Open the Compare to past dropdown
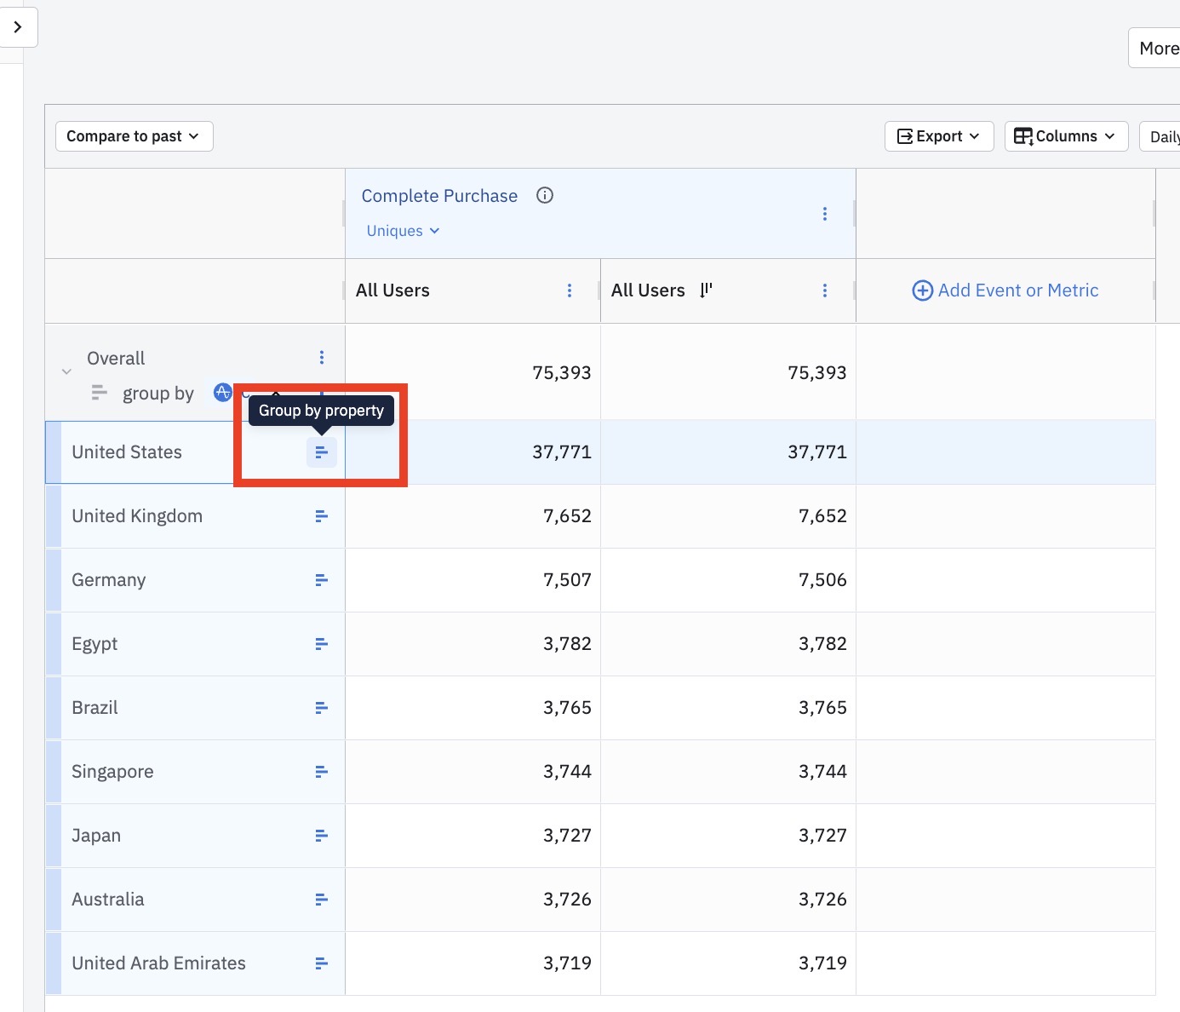This screenshot has height=1012, width=1180. pyautogui.click(x=134, y=136)
